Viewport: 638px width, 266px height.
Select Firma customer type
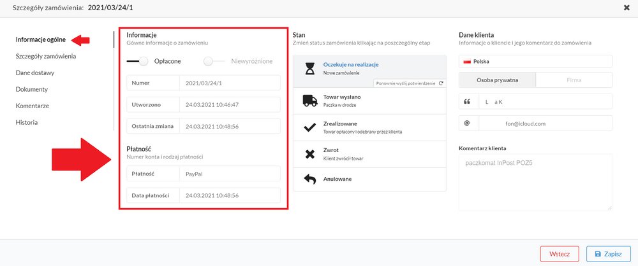(574, 80)
